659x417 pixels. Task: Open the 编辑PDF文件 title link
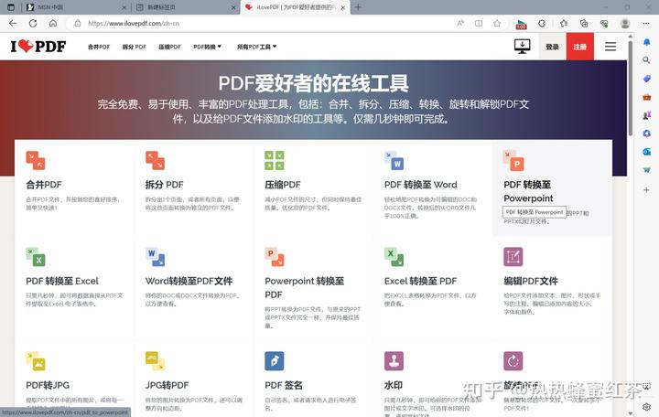click(531, 281)
